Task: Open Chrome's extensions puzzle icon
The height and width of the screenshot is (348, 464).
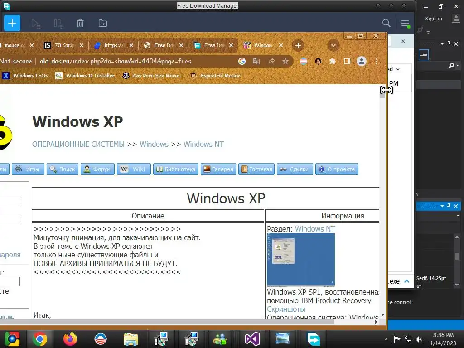Action: [333, 61]
